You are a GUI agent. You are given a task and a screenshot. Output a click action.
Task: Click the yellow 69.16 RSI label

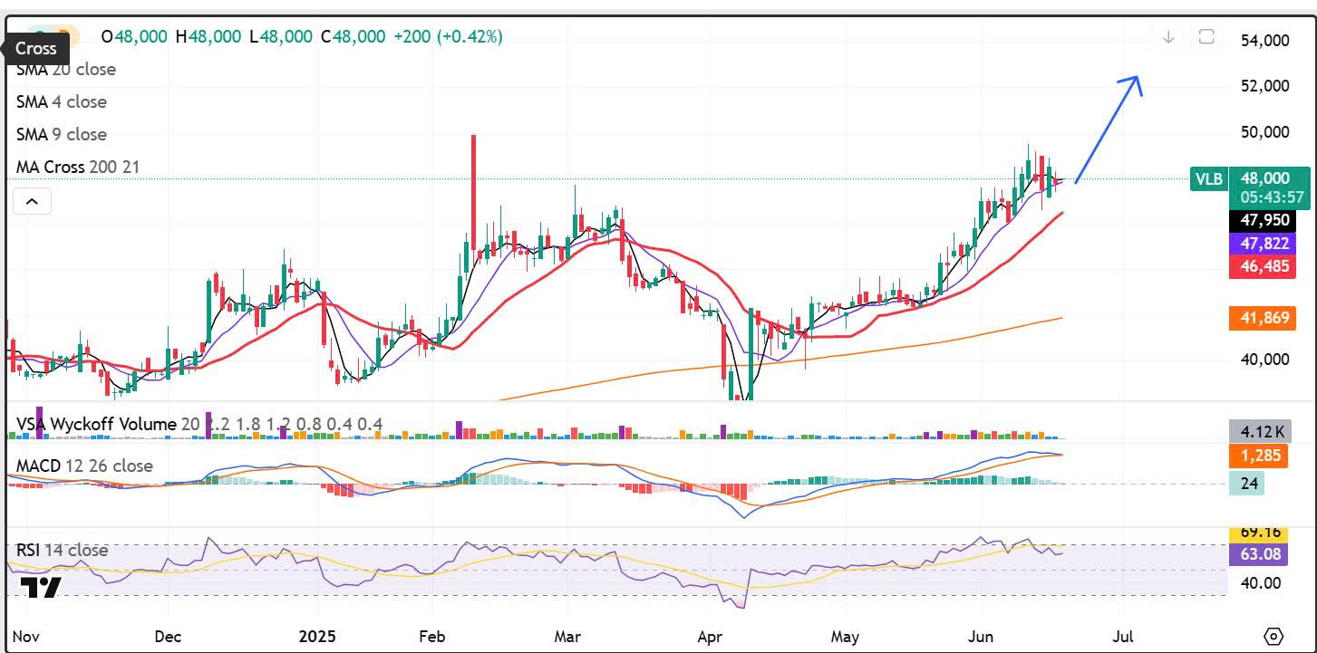coord(1260,533)
